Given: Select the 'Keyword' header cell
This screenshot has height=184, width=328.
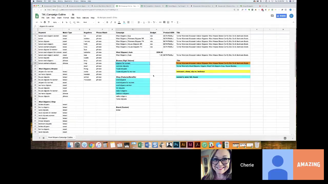Looking at the screenshot, I should click(50, 33).
